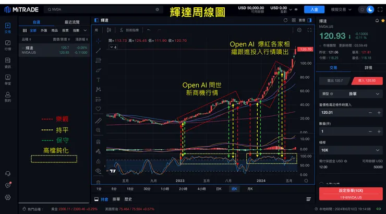386x214 pixels.
Task: Select the 歷史 history tab
Action: (128, 199)
